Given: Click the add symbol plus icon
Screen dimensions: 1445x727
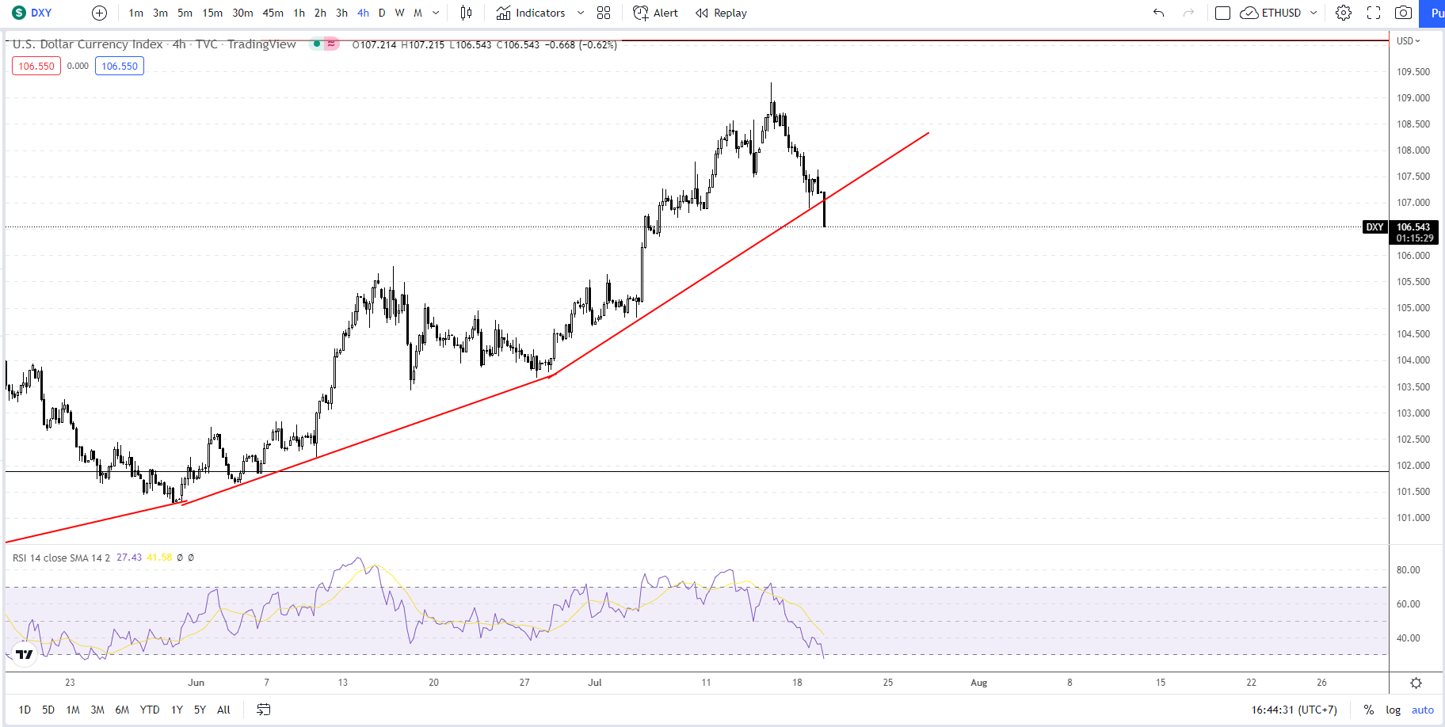Looking at the screenshot, I should [99, 13].
